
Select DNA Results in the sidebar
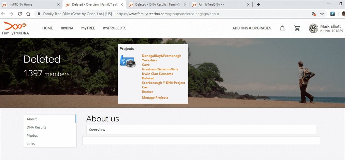[37, 127]
